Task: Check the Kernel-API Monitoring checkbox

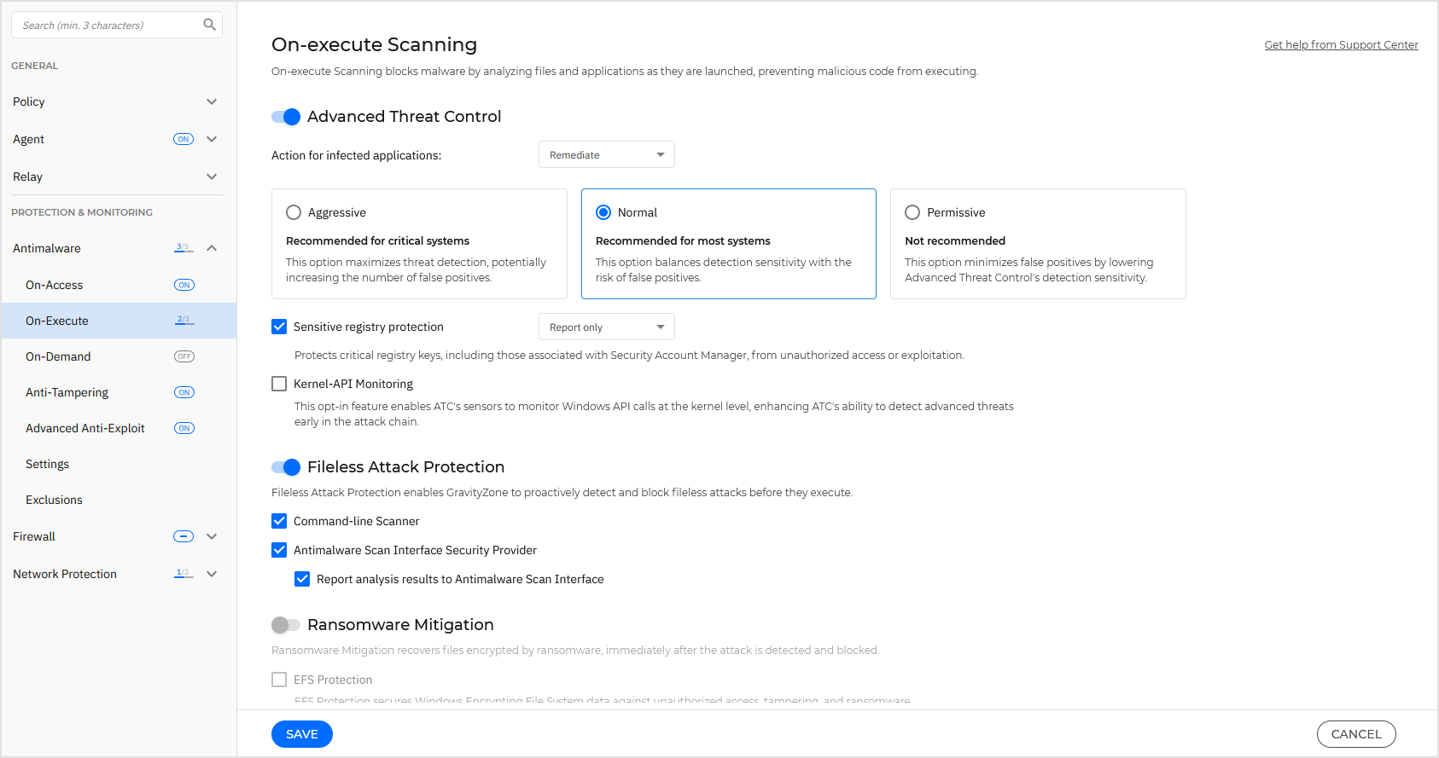Action: click(279, 384)
